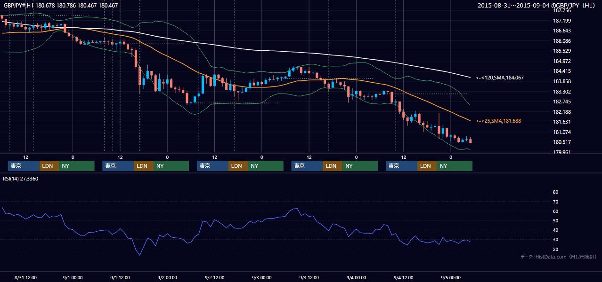Click RSI scale level 40
Image resolution: width=602 pixels, height=282 pixels.
click(x=555, y=230)
